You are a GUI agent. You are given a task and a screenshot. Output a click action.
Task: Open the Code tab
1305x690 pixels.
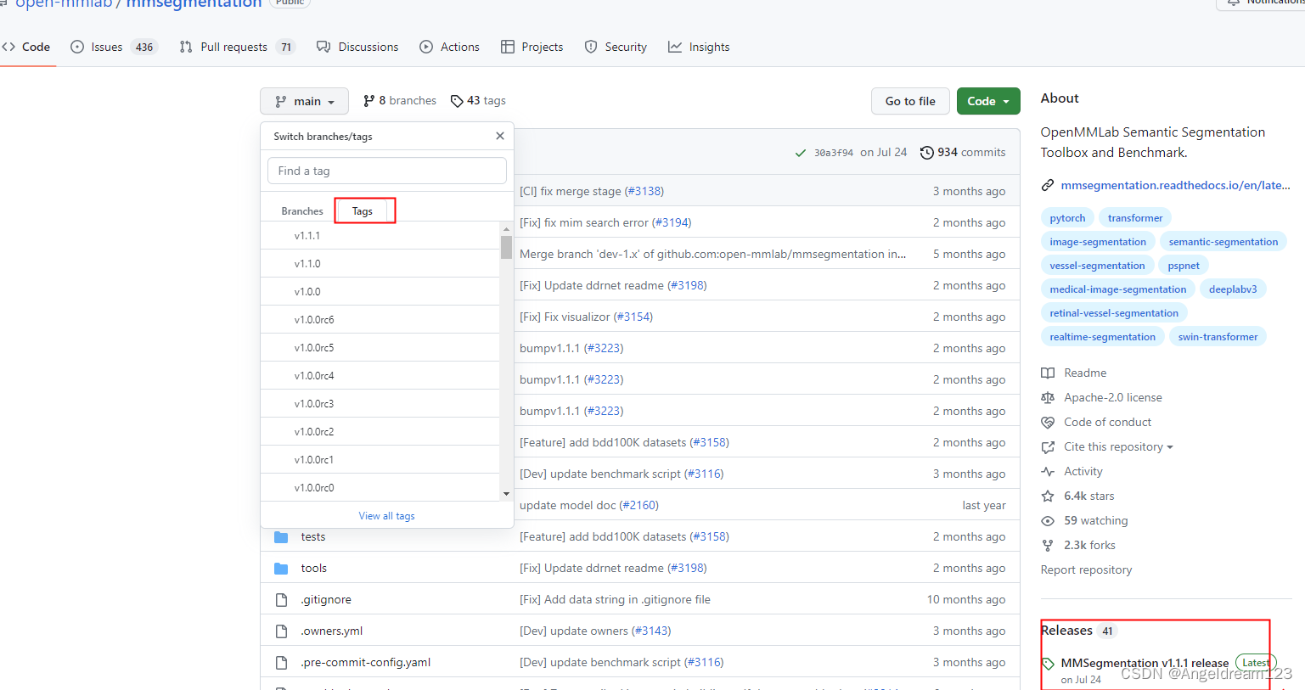click(26, 47)
